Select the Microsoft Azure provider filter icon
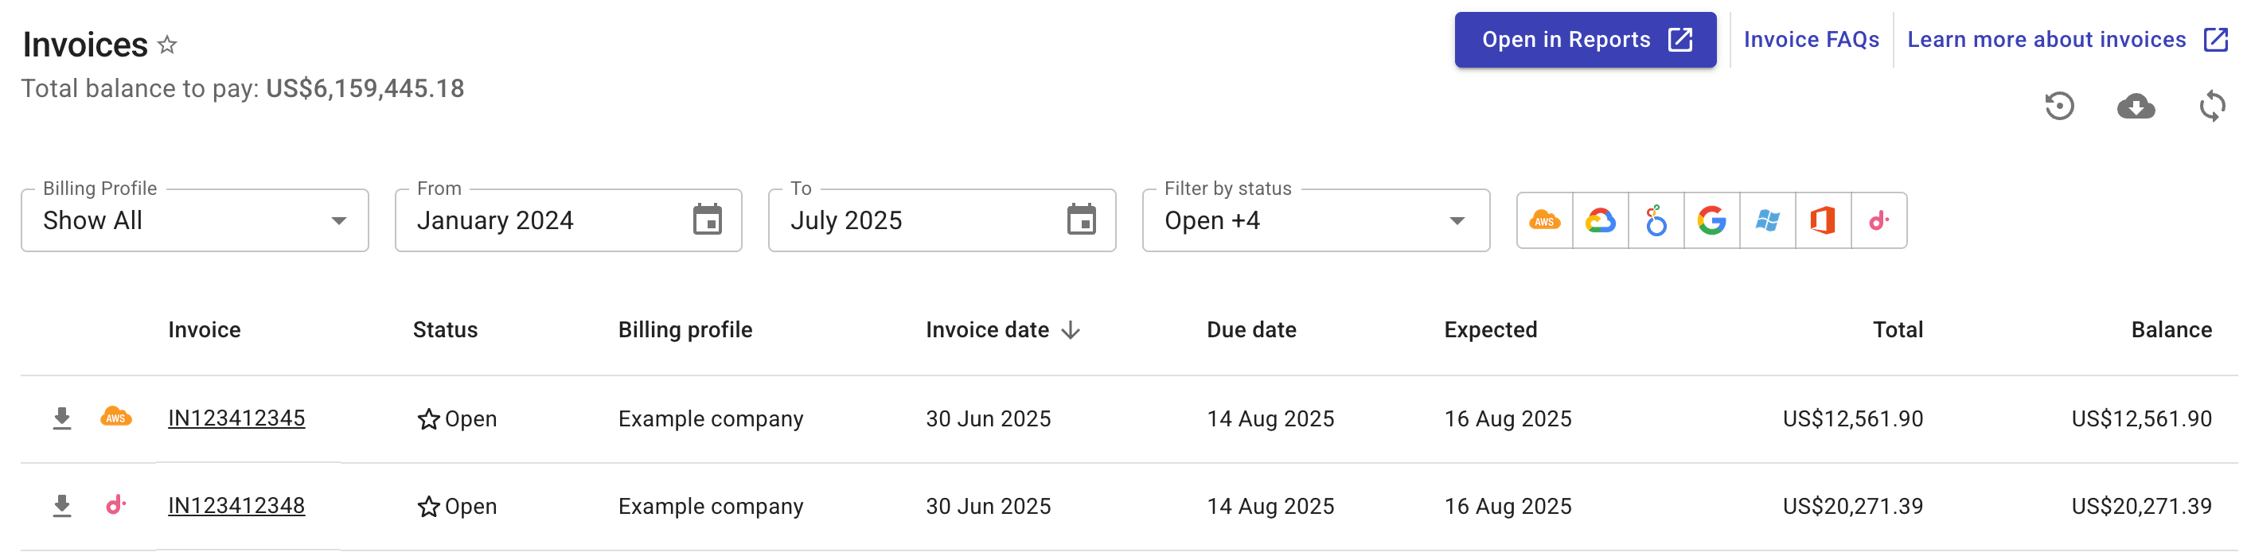The height and width of the screenshot is (560, 2251). pyautogui.click(x=1768, y=220)
